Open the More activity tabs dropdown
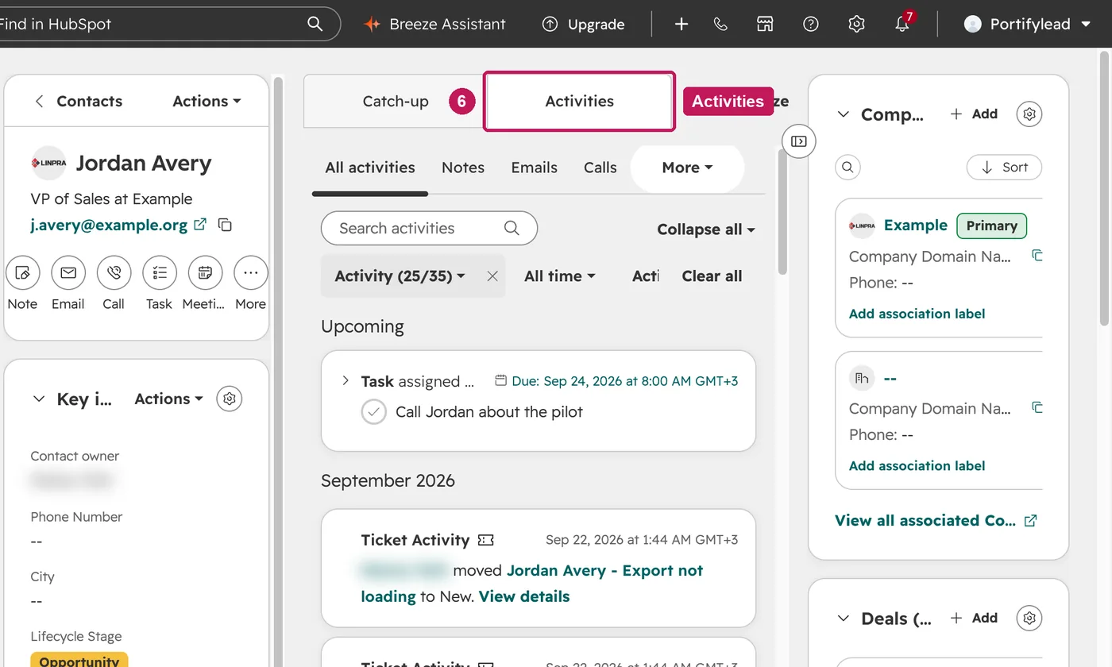Screen dimensions: 1112x667 click(687, 168)
